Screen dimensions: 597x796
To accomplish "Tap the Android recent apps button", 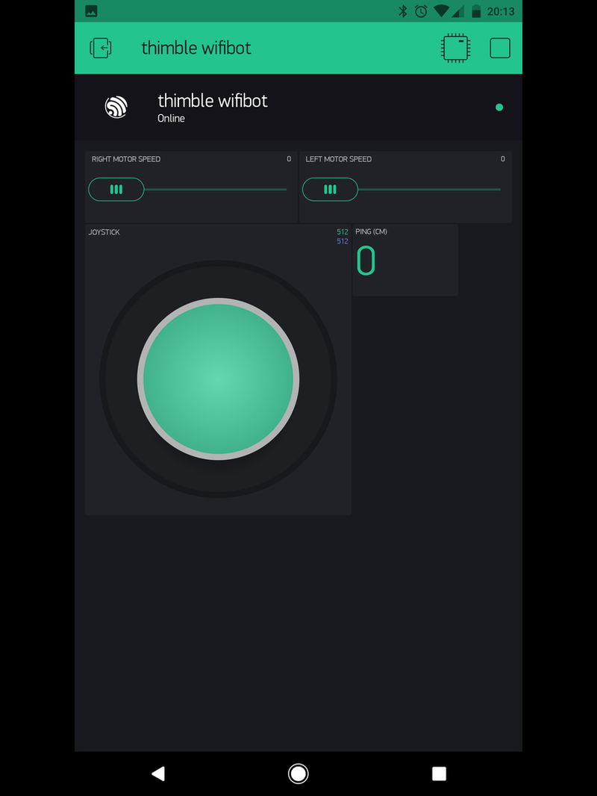I will click(439, 774).
